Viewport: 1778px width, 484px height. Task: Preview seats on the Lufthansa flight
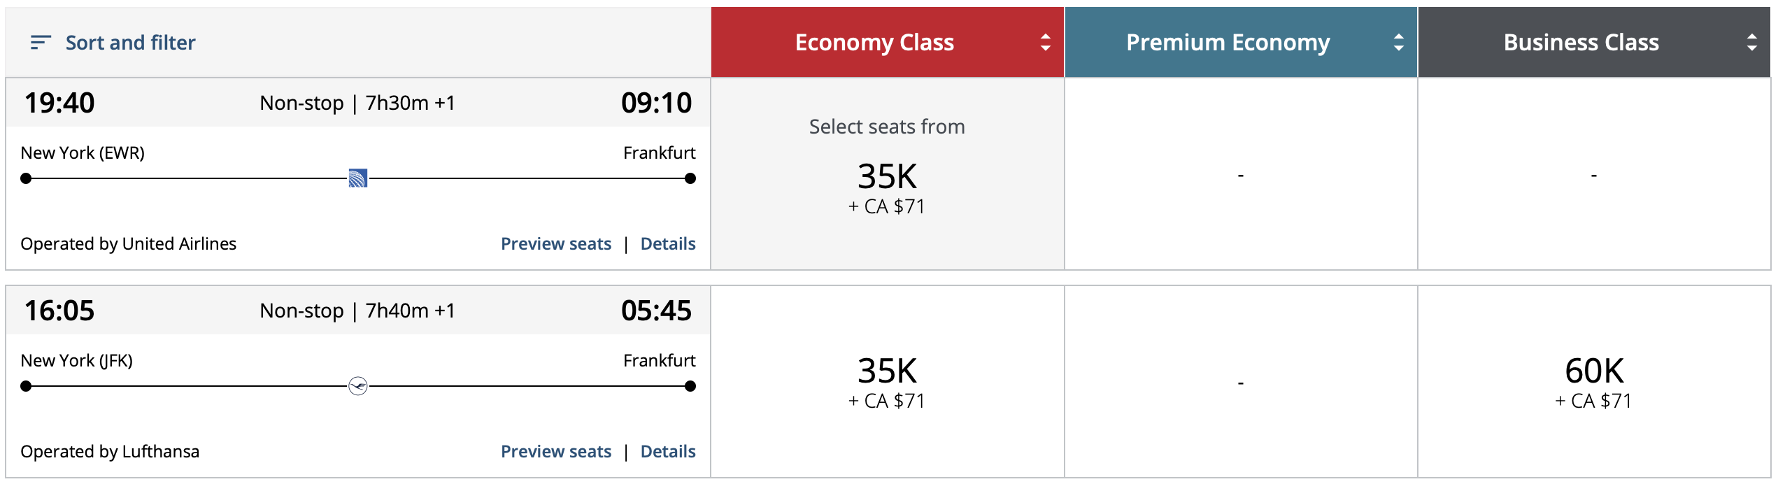[556, 451]
